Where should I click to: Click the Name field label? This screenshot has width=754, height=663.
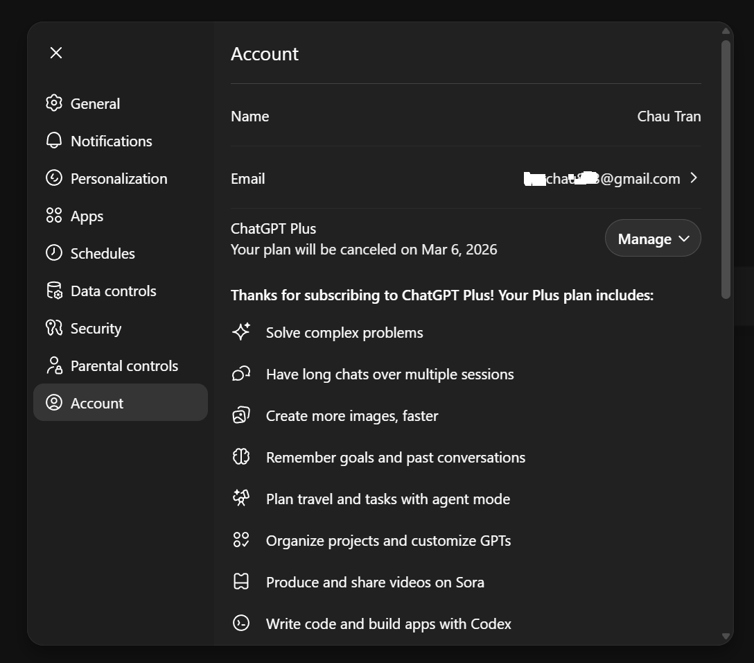pyautogui.click(x=250, y=117)
